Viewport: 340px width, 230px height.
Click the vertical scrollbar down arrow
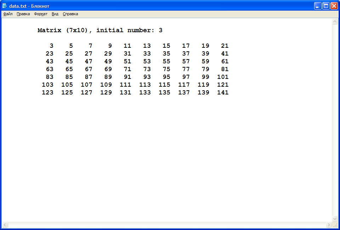[x=335, y=219]
